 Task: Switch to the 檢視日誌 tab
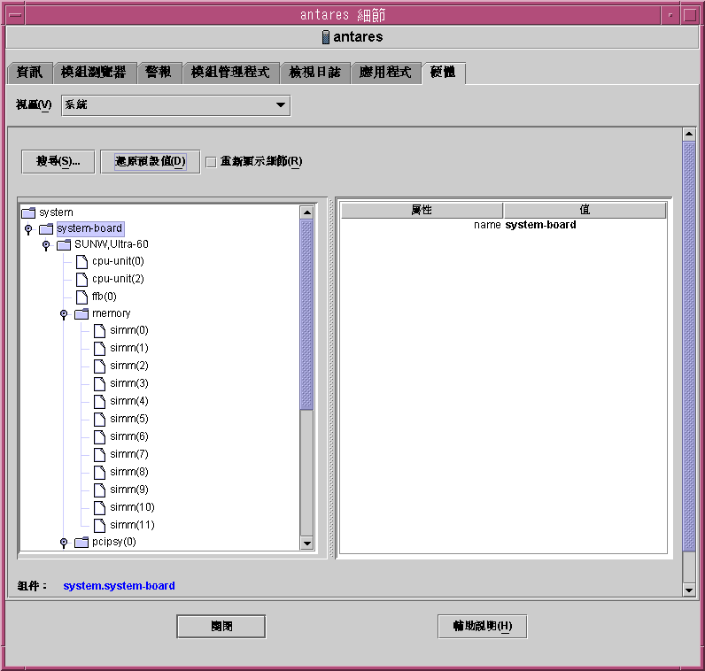pos(314,73)
